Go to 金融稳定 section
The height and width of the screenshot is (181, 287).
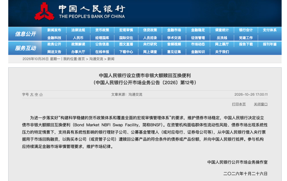click(x=198, y=30)
